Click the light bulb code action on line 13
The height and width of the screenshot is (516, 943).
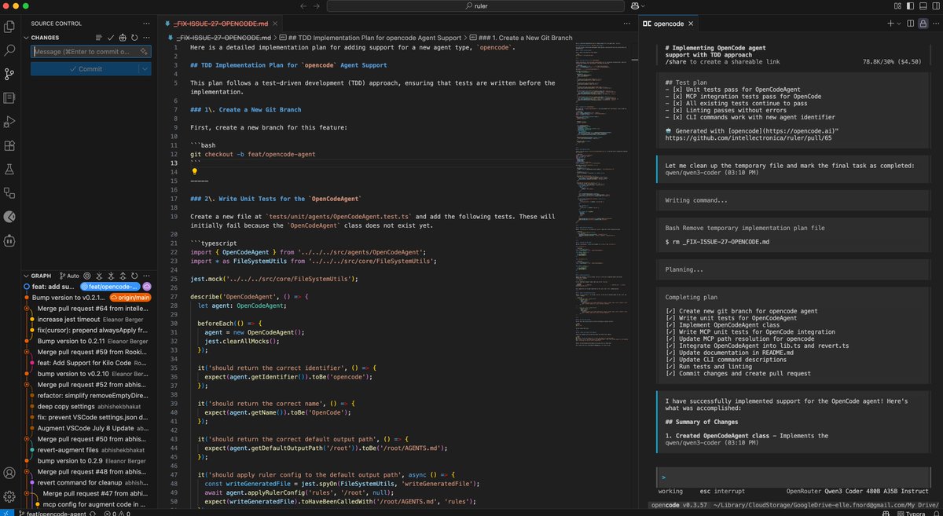pos(194,170)
